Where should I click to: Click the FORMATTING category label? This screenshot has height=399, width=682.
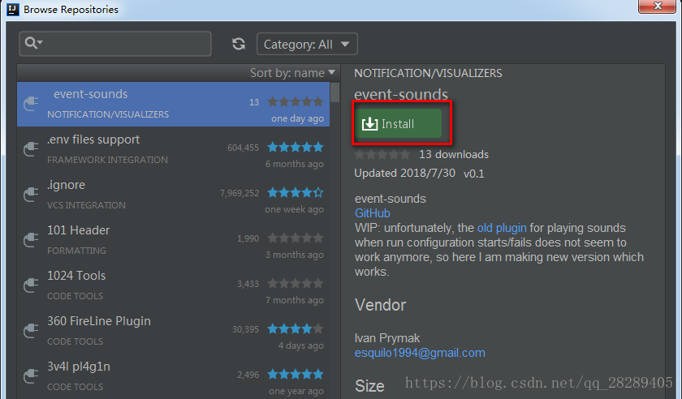tap(76, 251)
